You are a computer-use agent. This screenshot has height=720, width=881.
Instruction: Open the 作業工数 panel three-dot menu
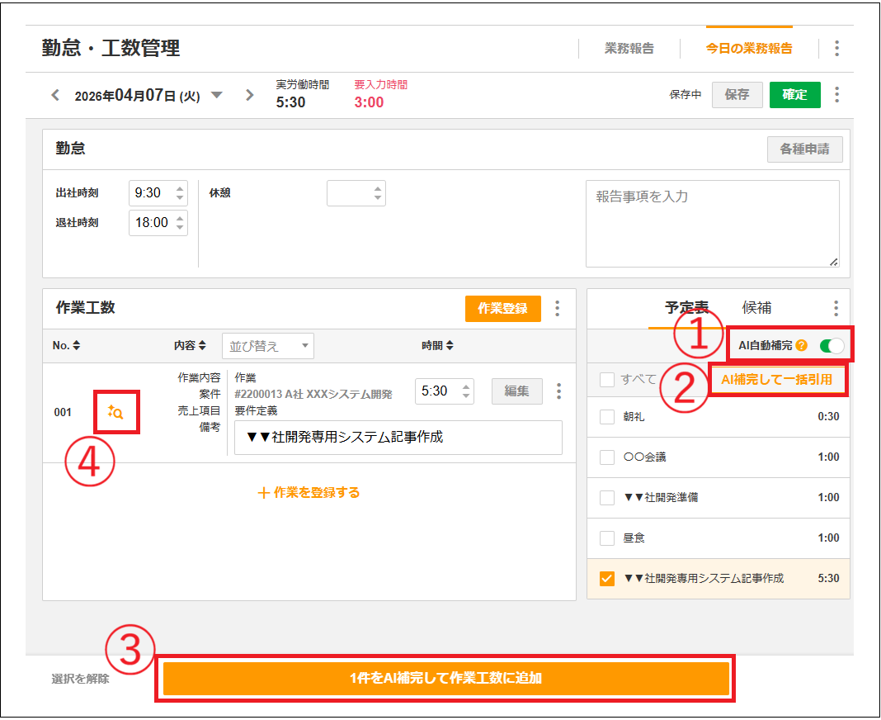(558, 308)
